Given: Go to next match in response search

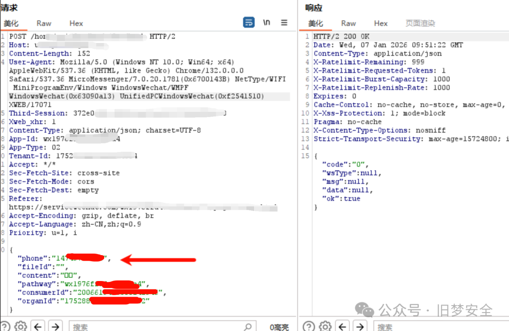Looking at the screenshot, I should point(360,326).
